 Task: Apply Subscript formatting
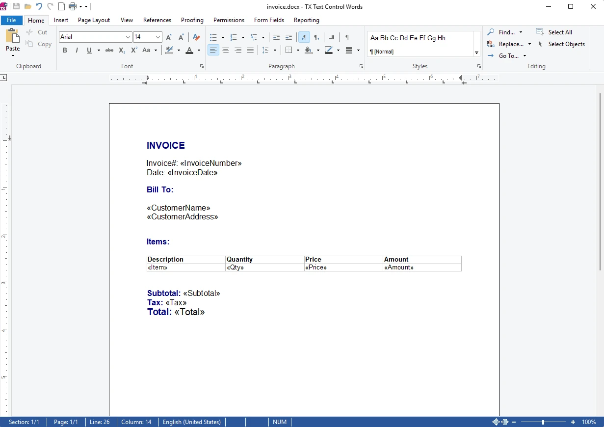(x=122, y=50)
